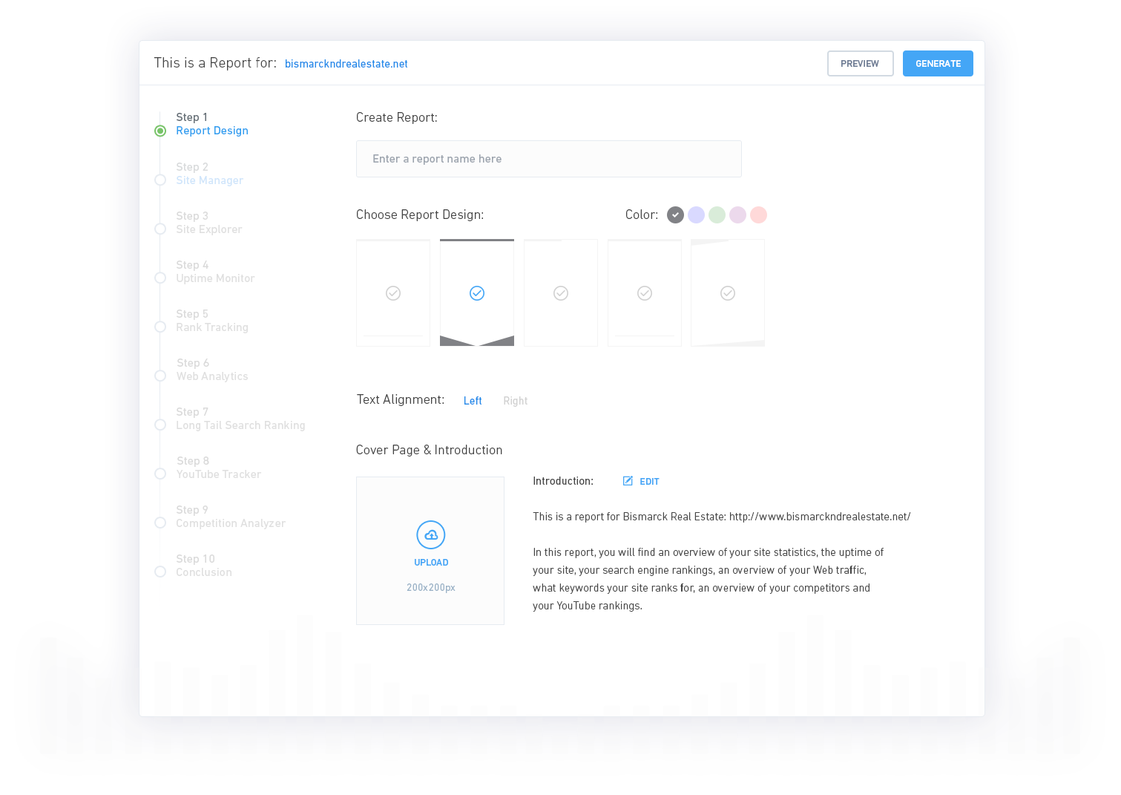Choose the light purple color swatch

737,215
